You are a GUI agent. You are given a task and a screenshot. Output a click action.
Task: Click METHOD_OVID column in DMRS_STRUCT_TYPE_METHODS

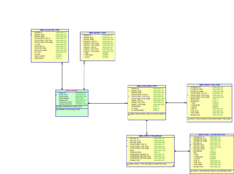135,141
